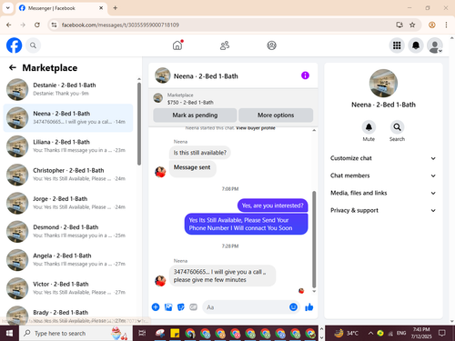Open account profile avatar menu
Screen dimensions: 455x341
[x=435, y=45]
